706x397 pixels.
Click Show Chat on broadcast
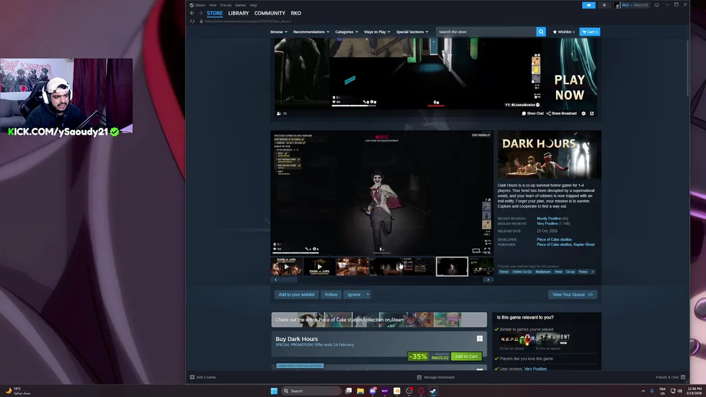pyautogui.click(x=533, y=114)
